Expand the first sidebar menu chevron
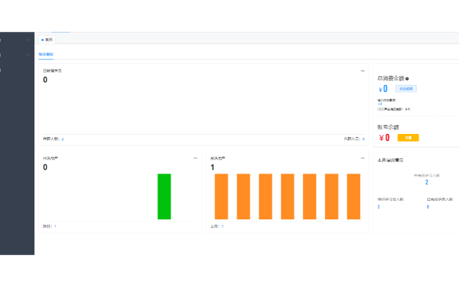This screenshot has height=287, width=459. pos(27,40)
